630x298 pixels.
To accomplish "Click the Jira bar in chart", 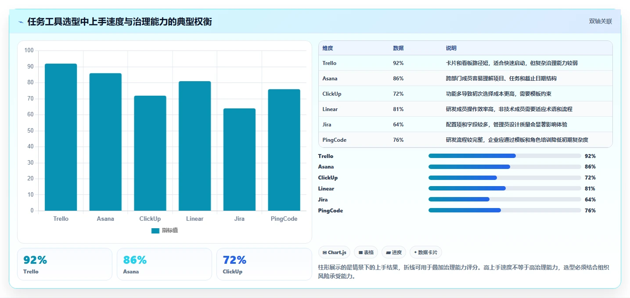I will [239, 160].
